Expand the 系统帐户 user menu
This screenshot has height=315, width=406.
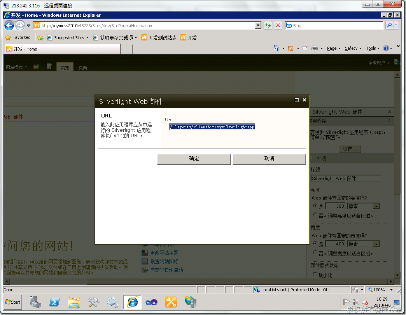[x=379, y=63]
